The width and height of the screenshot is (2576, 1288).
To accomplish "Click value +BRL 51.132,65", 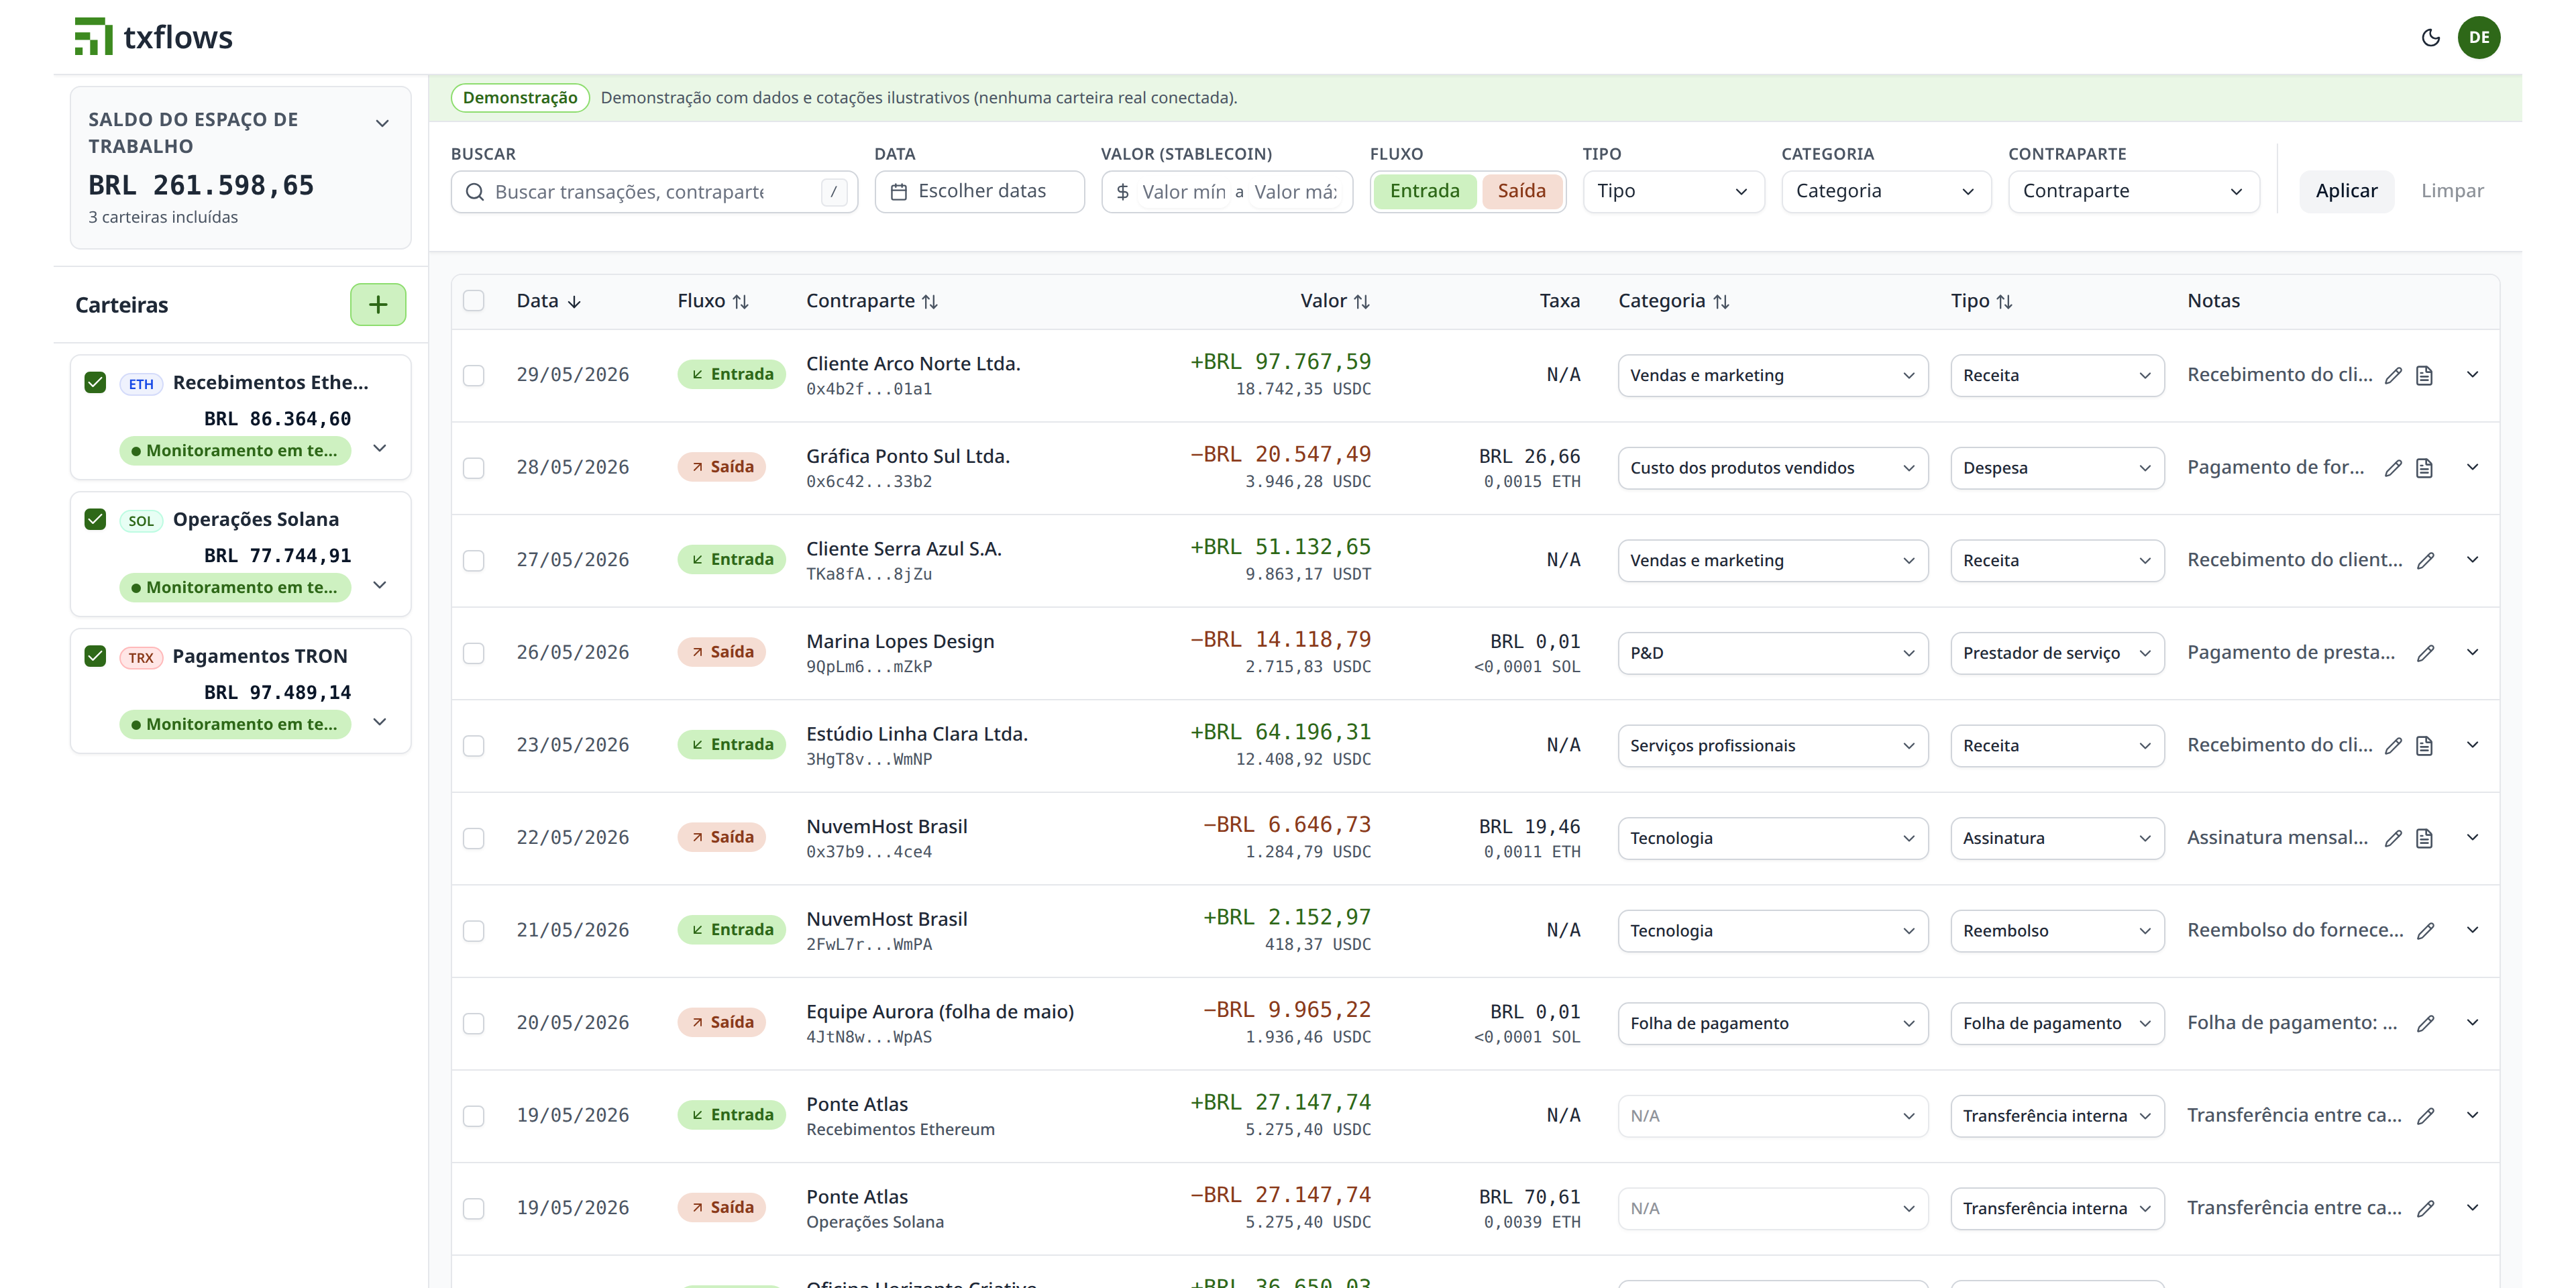I will 1280,547.
